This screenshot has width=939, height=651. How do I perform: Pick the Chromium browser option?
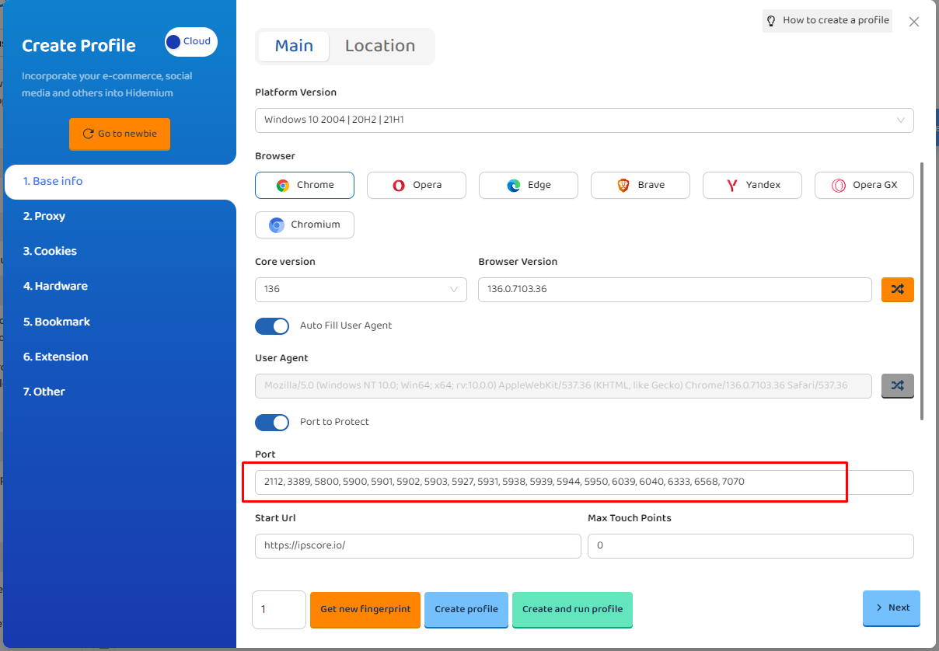(x=305, y=225)
